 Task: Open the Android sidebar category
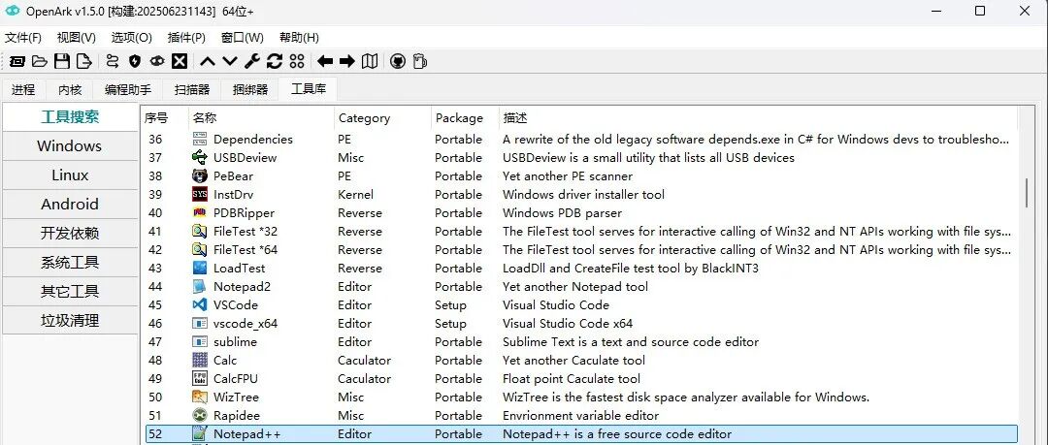click(70, 204)
